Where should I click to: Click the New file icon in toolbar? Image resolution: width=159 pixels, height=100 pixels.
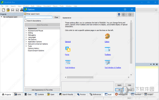coord(3,10)
